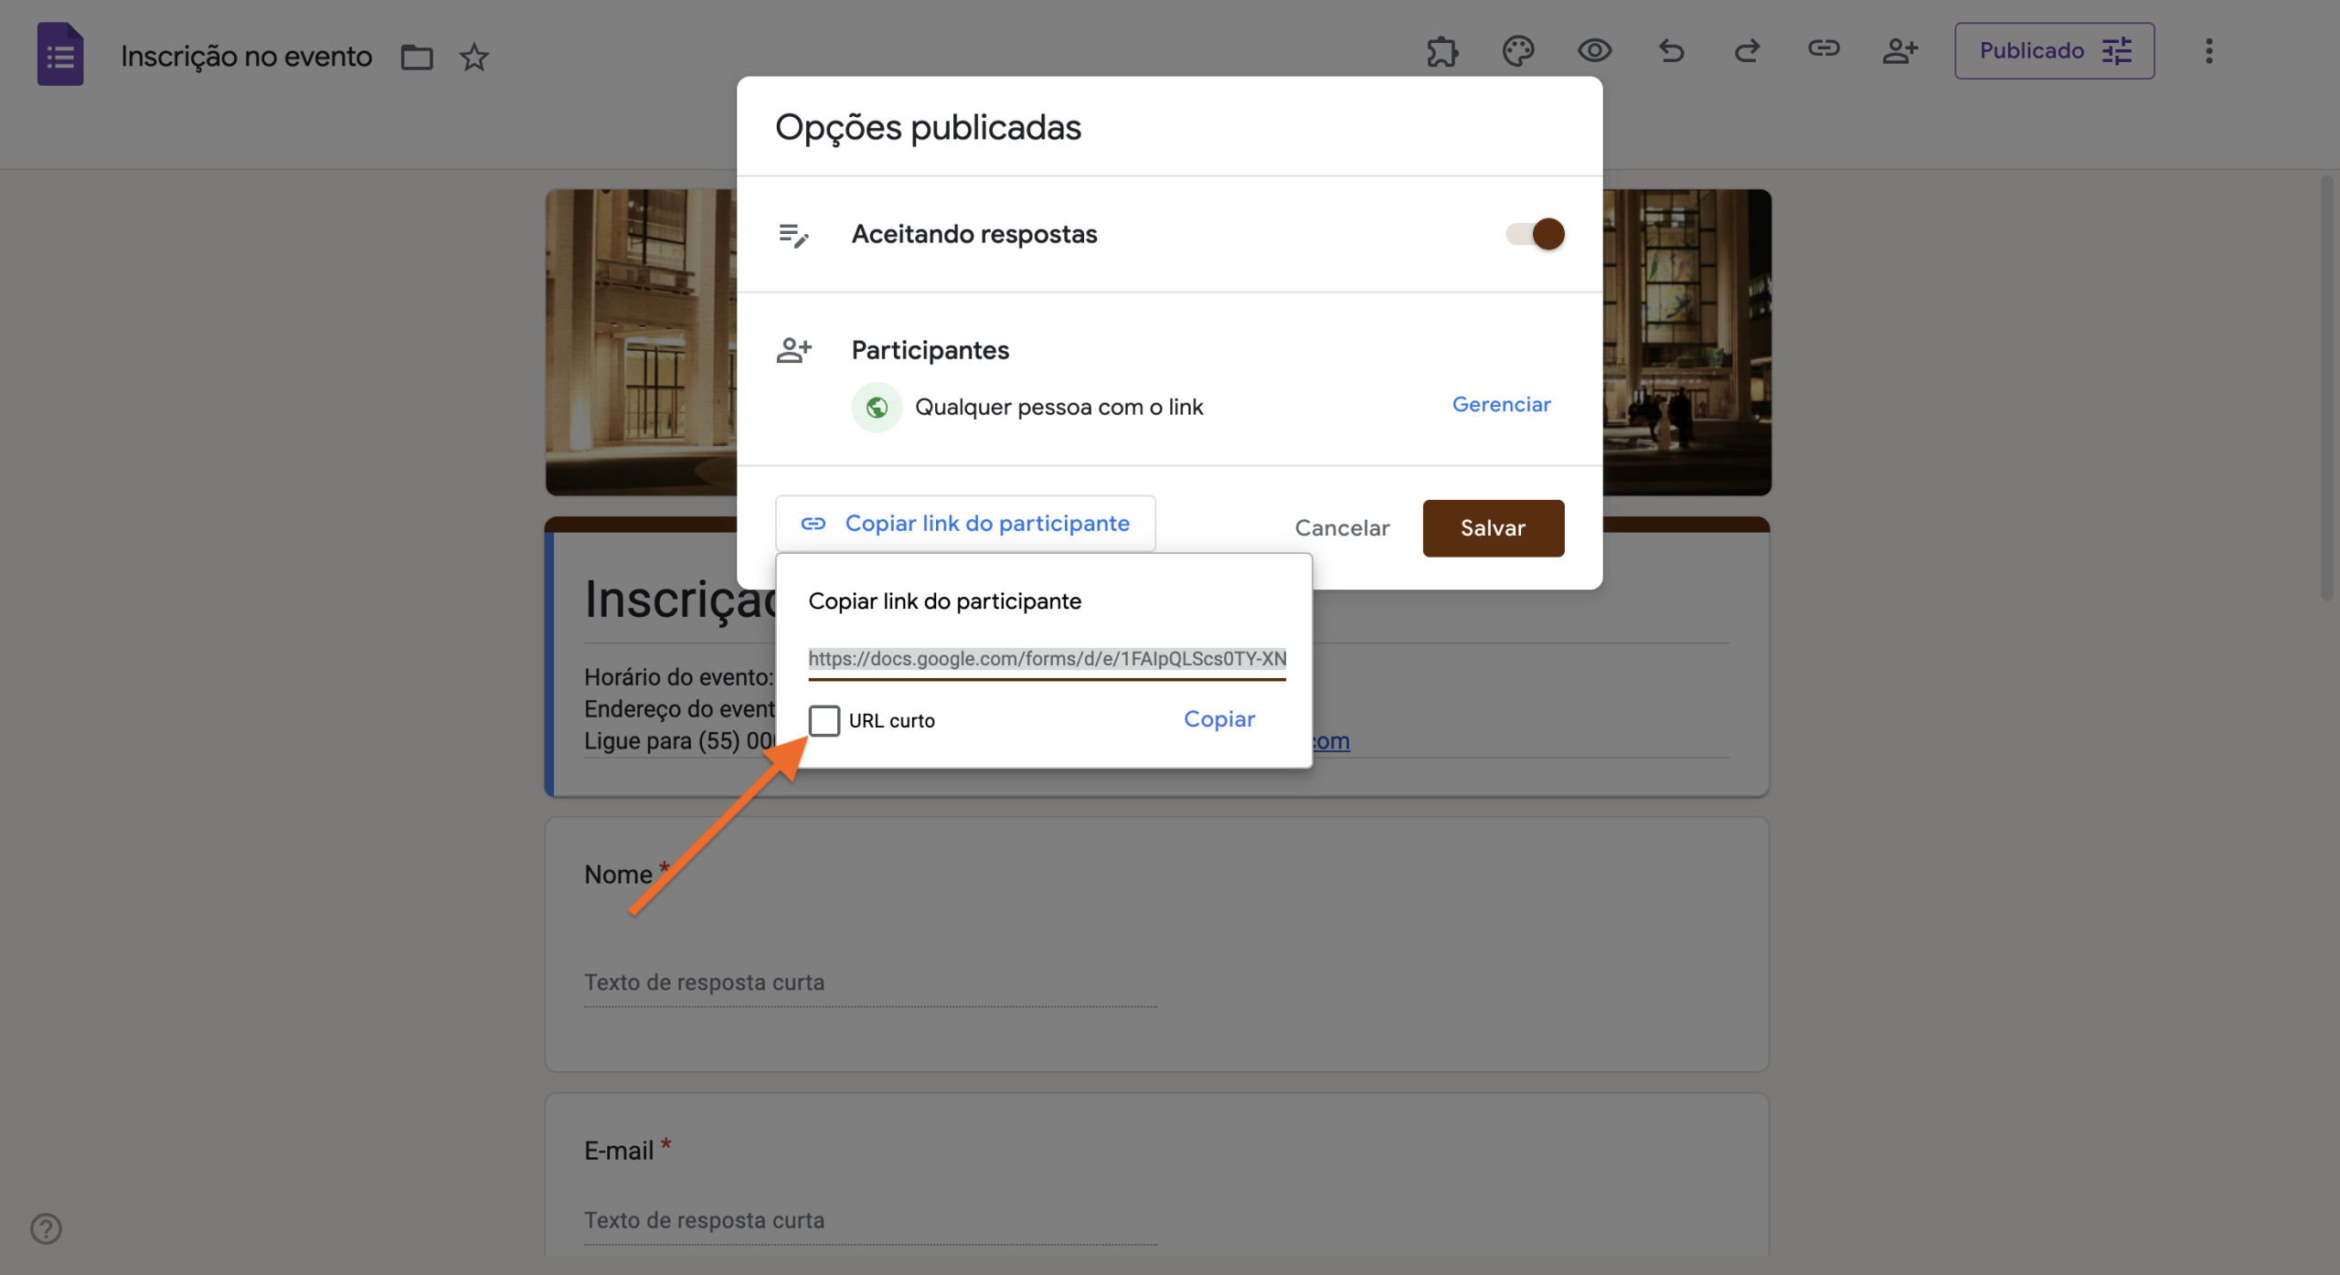Undo the last action

point(1671,51)
